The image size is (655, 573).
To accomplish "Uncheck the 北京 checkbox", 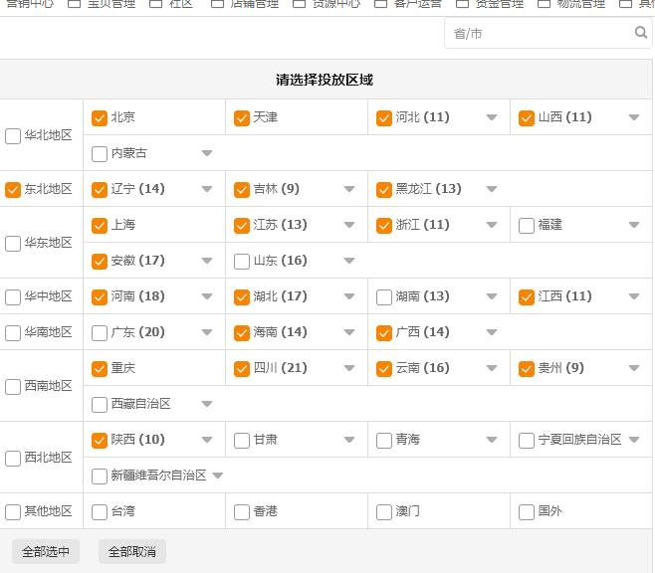I will (100, 117).
